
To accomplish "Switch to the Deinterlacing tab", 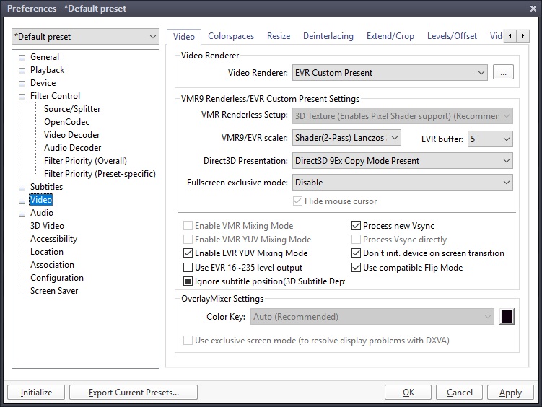I will (328, 36).
